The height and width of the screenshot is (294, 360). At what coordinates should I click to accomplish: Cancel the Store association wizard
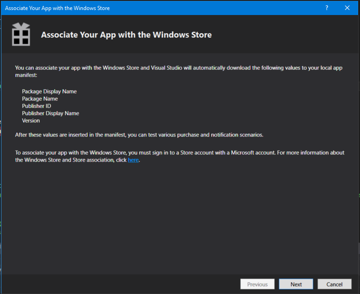click(x=334, y=284)
